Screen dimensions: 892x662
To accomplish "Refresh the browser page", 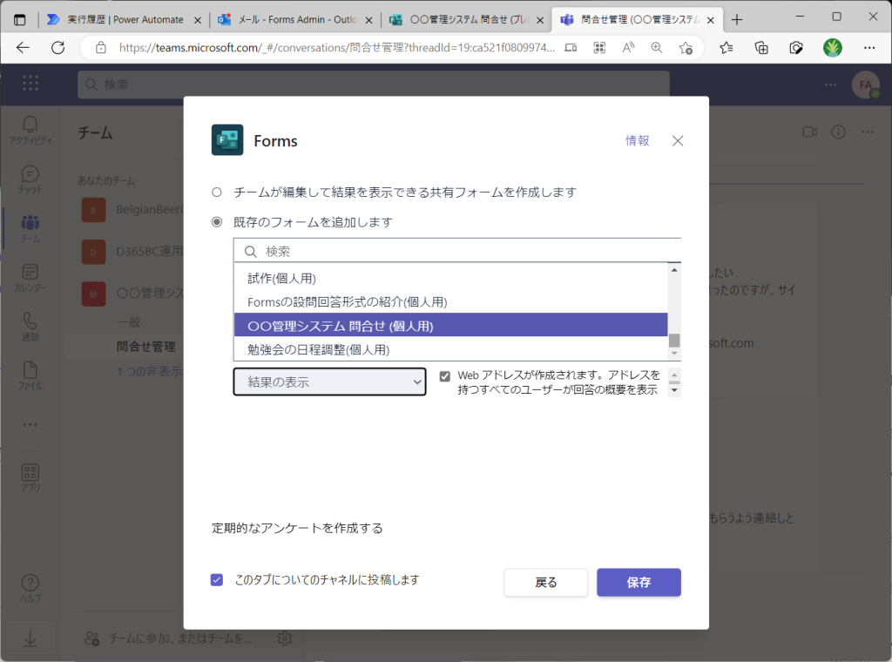I will pos(58,48).
